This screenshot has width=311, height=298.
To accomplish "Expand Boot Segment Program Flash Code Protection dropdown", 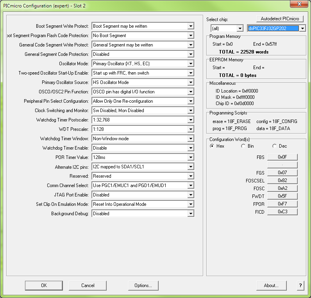I will click(191, 36).
